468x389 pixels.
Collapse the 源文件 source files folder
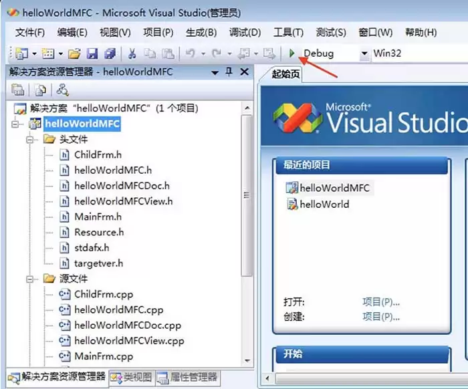click(x=30, y=279)
